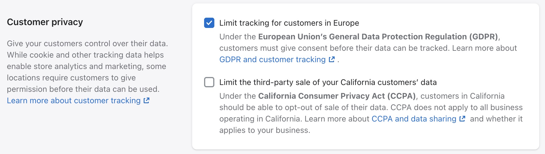Uncheck Limit tracking for customers in Europe checkbox

[x=209, y=23]
